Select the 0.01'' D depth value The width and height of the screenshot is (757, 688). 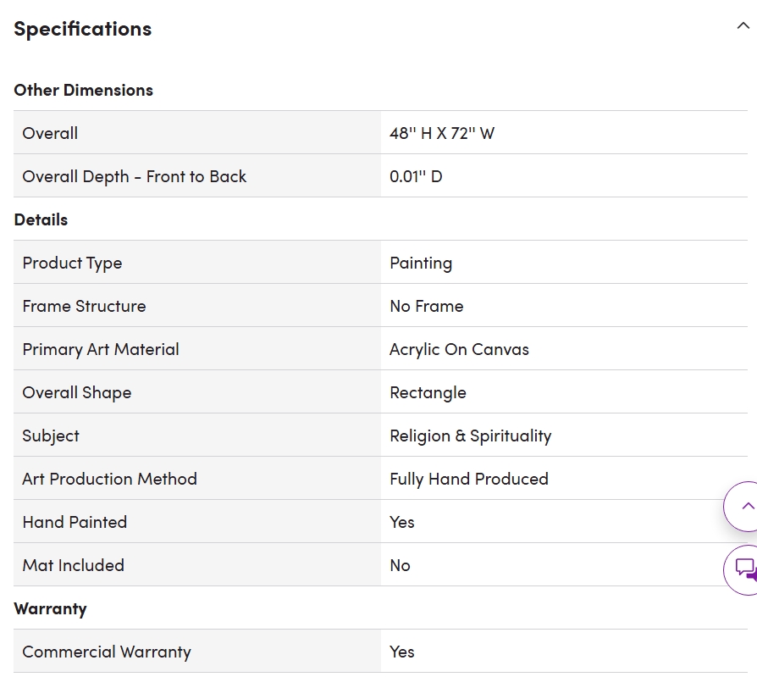tap(416, 176)
